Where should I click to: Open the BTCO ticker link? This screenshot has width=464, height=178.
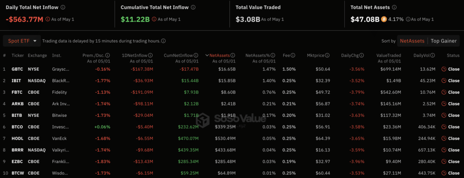pyautogui.click(x=17, y=127)
